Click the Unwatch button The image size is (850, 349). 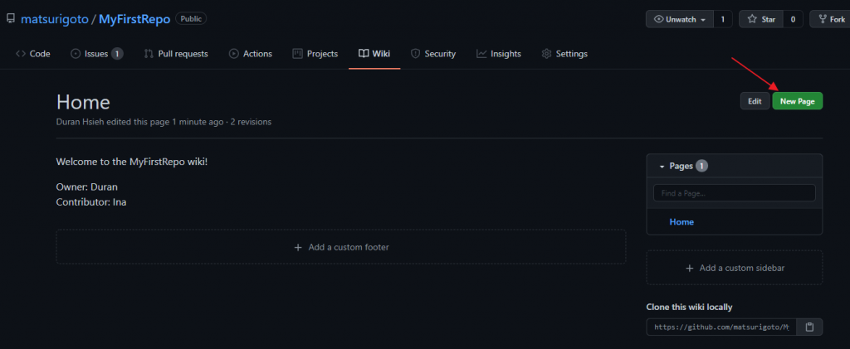click(x=680, y=19)
